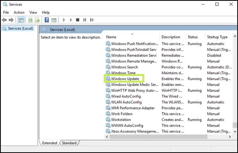This screenshot has height=153, width=238.
Task: Open the Action menu
Action: tap(19, 12)
